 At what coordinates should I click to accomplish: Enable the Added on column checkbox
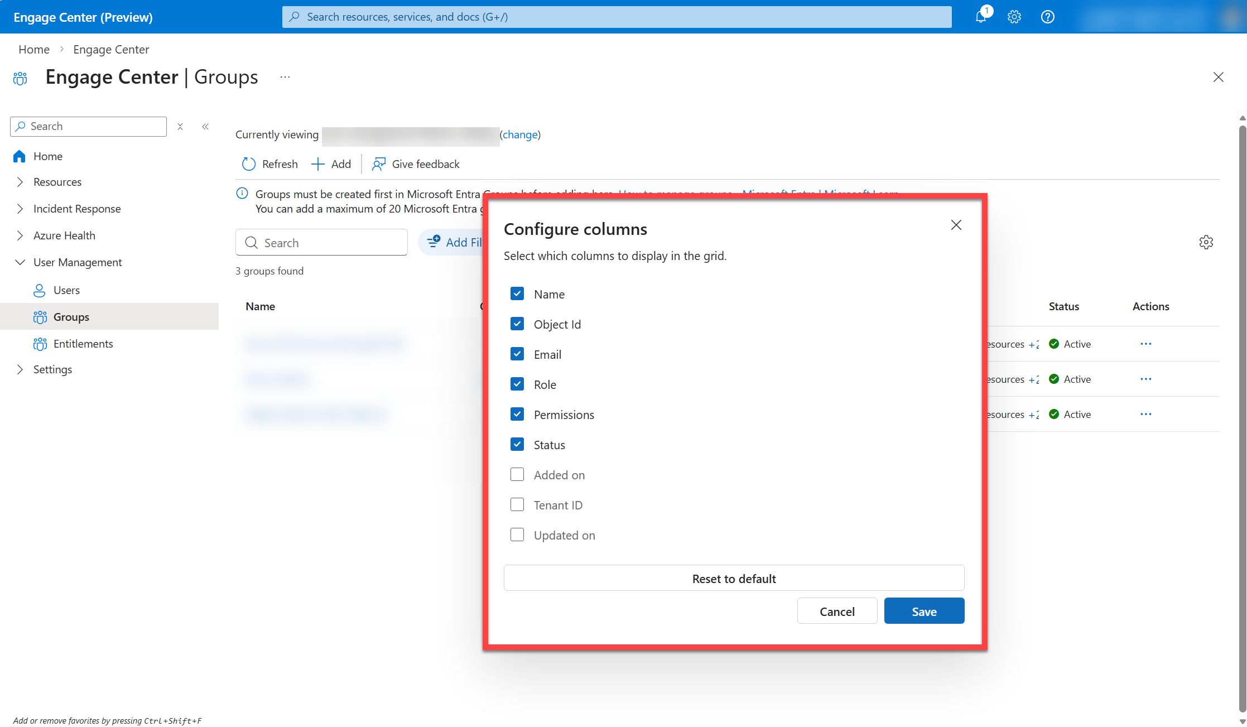coord(517,474)
